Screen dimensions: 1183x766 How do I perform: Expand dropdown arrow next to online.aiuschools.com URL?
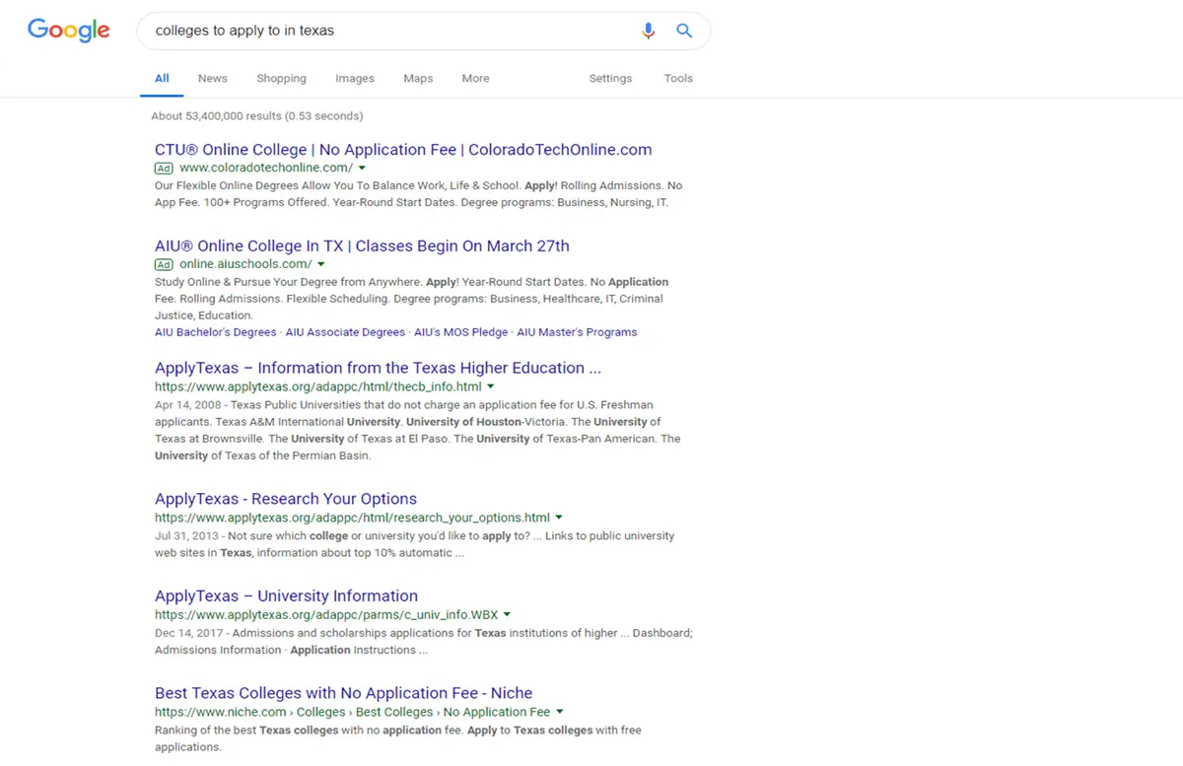(x=321, y=264)
